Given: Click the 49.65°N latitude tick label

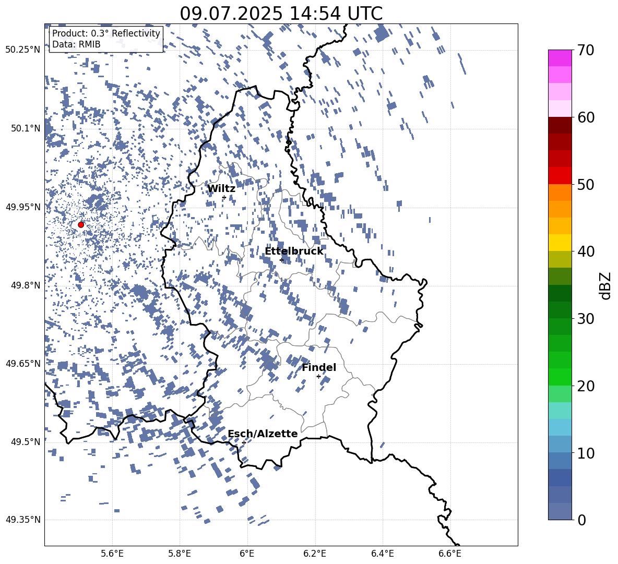Looking at the screenshot, I should tap(23, 363).
